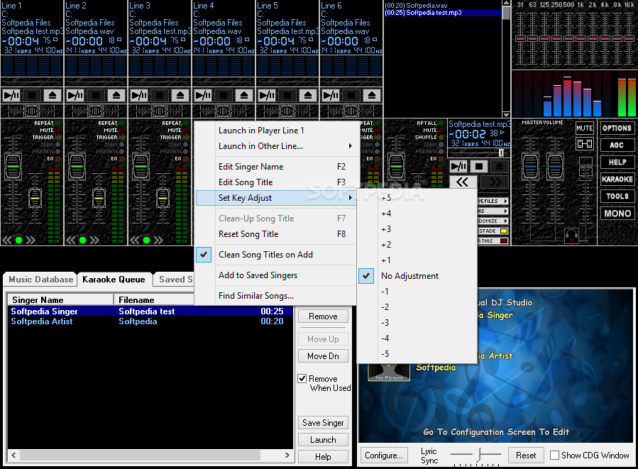Toggle RPT ALL on the playlist player

pyautogui.click(x=441, y=123)
